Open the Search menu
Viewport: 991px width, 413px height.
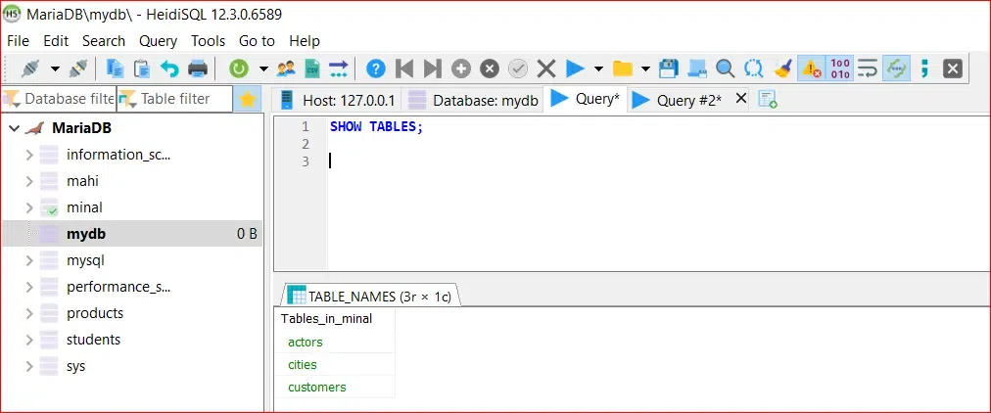click(104, 41)
